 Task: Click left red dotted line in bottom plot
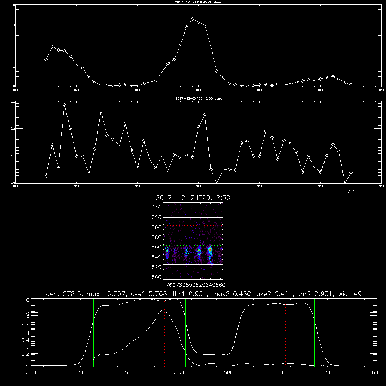[x=165, y=333]
